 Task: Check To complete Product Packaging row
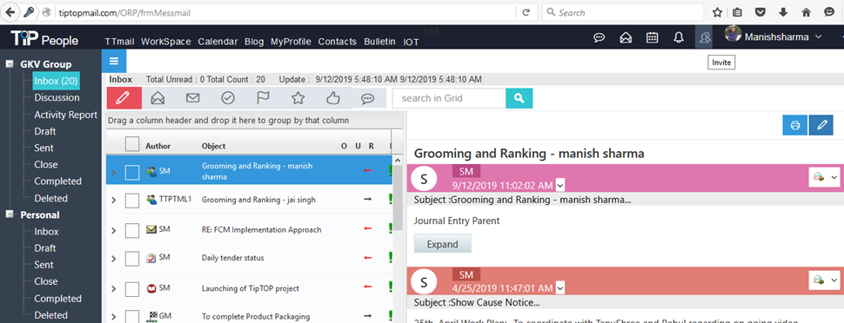132,317
